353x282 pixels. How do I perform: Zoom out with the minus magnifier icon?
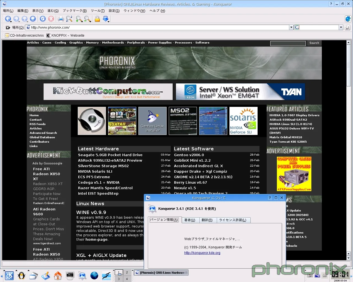click(88, 19)
